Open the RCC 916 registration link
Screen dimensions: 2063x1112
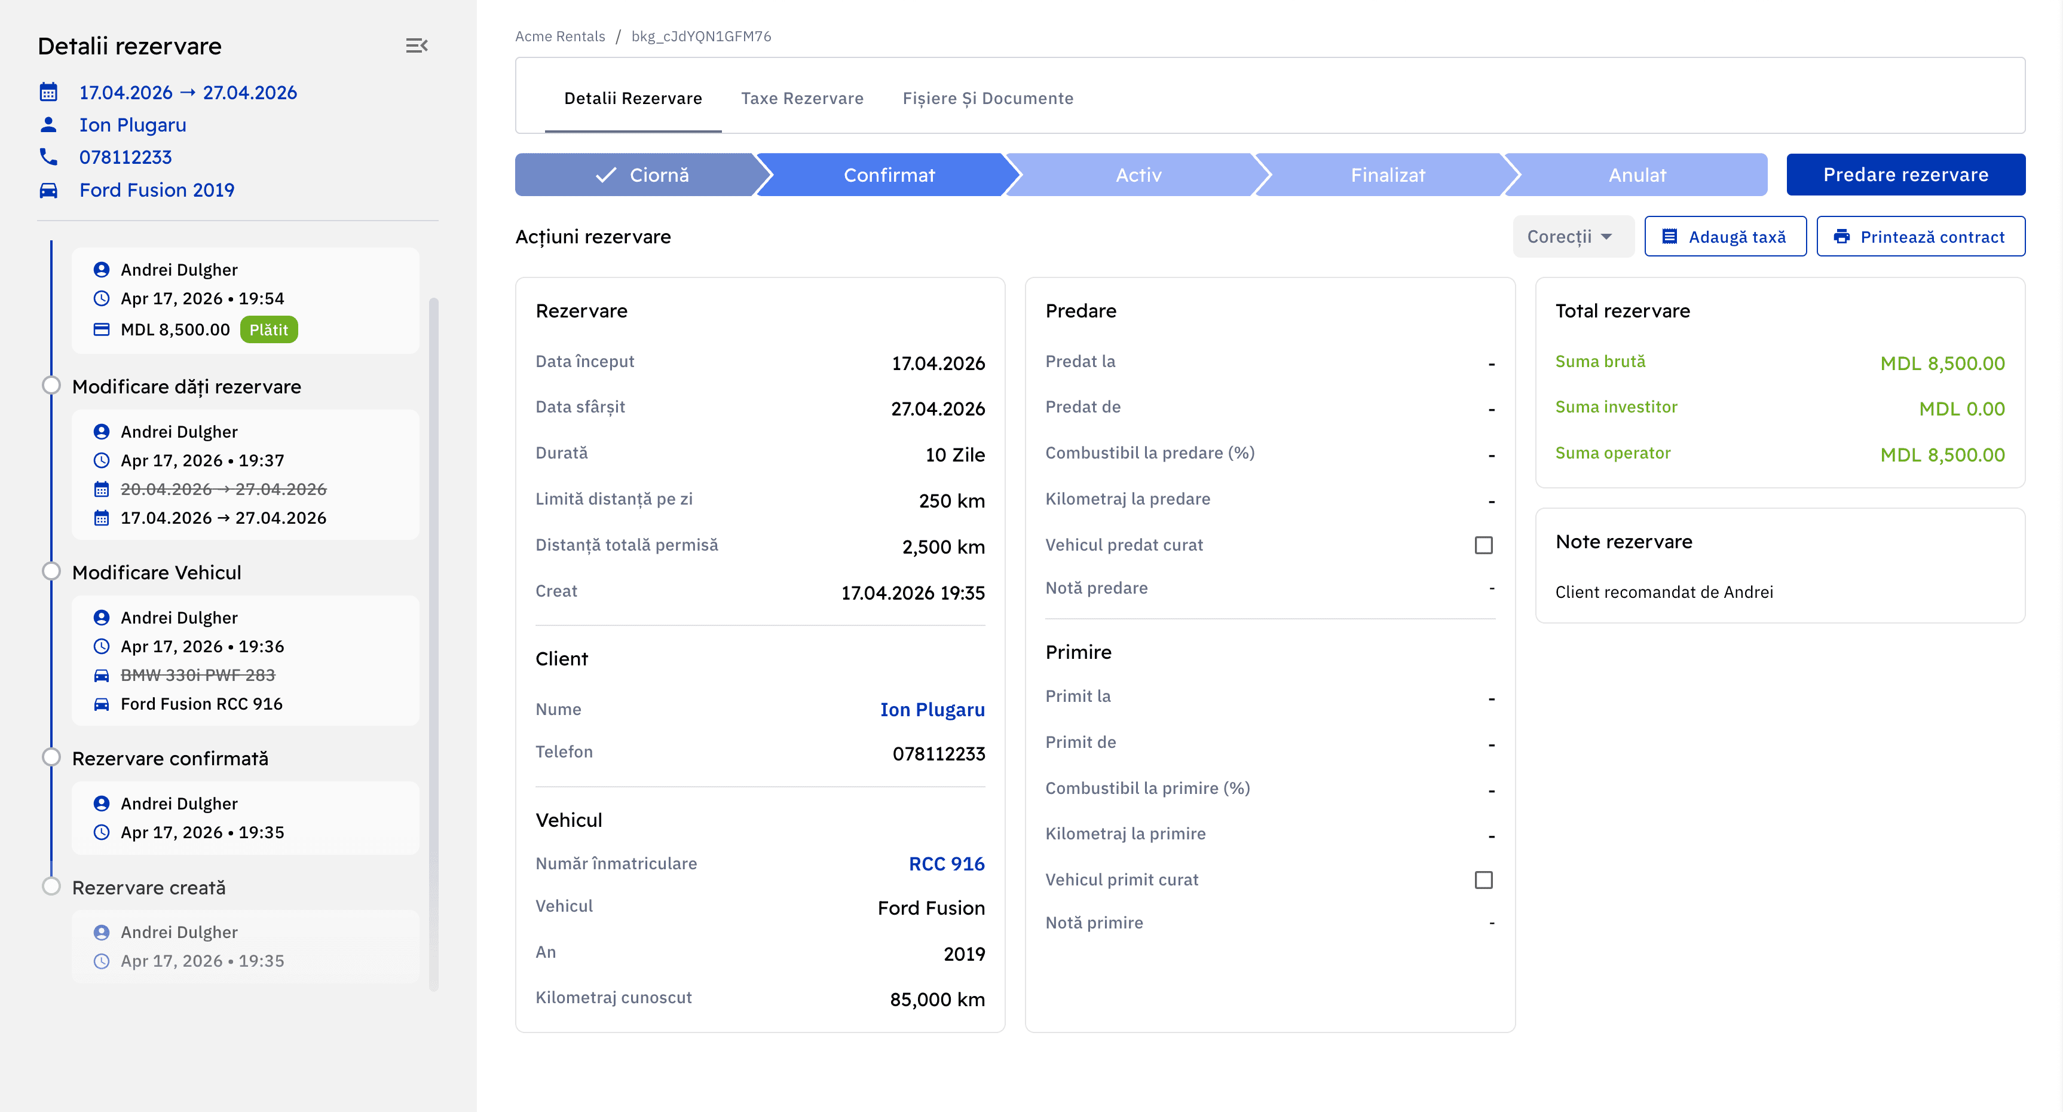click(946, 864)
